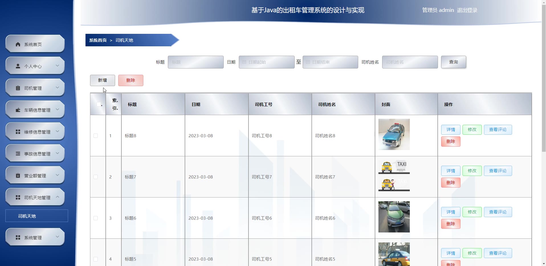Click the grid icon beside 司机天地管理

[x=18, y=198]
